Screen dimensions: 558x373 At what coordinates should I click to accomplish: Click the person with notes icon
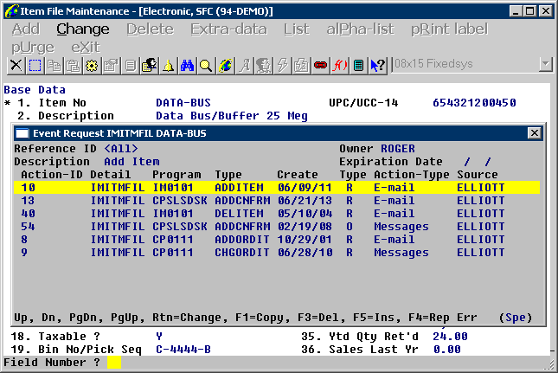pyautogui.click(x=149, y=66)
